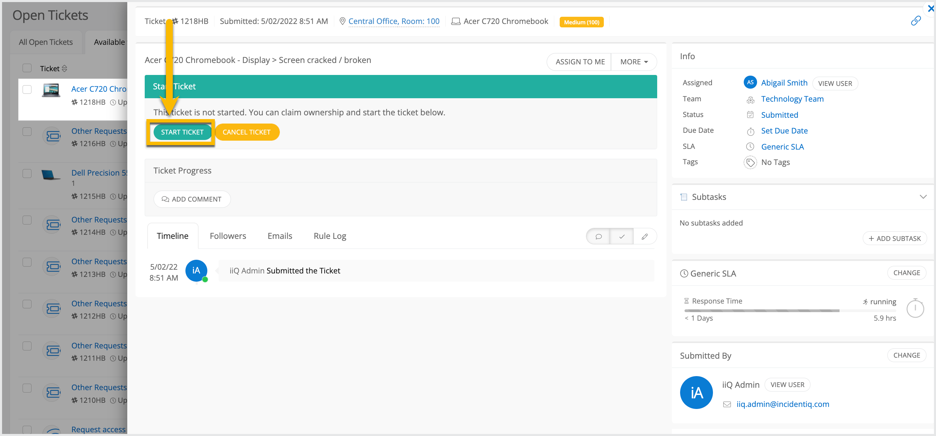
Task: Click the Abigail Smith AS avatar
Action: pos(750,82)
